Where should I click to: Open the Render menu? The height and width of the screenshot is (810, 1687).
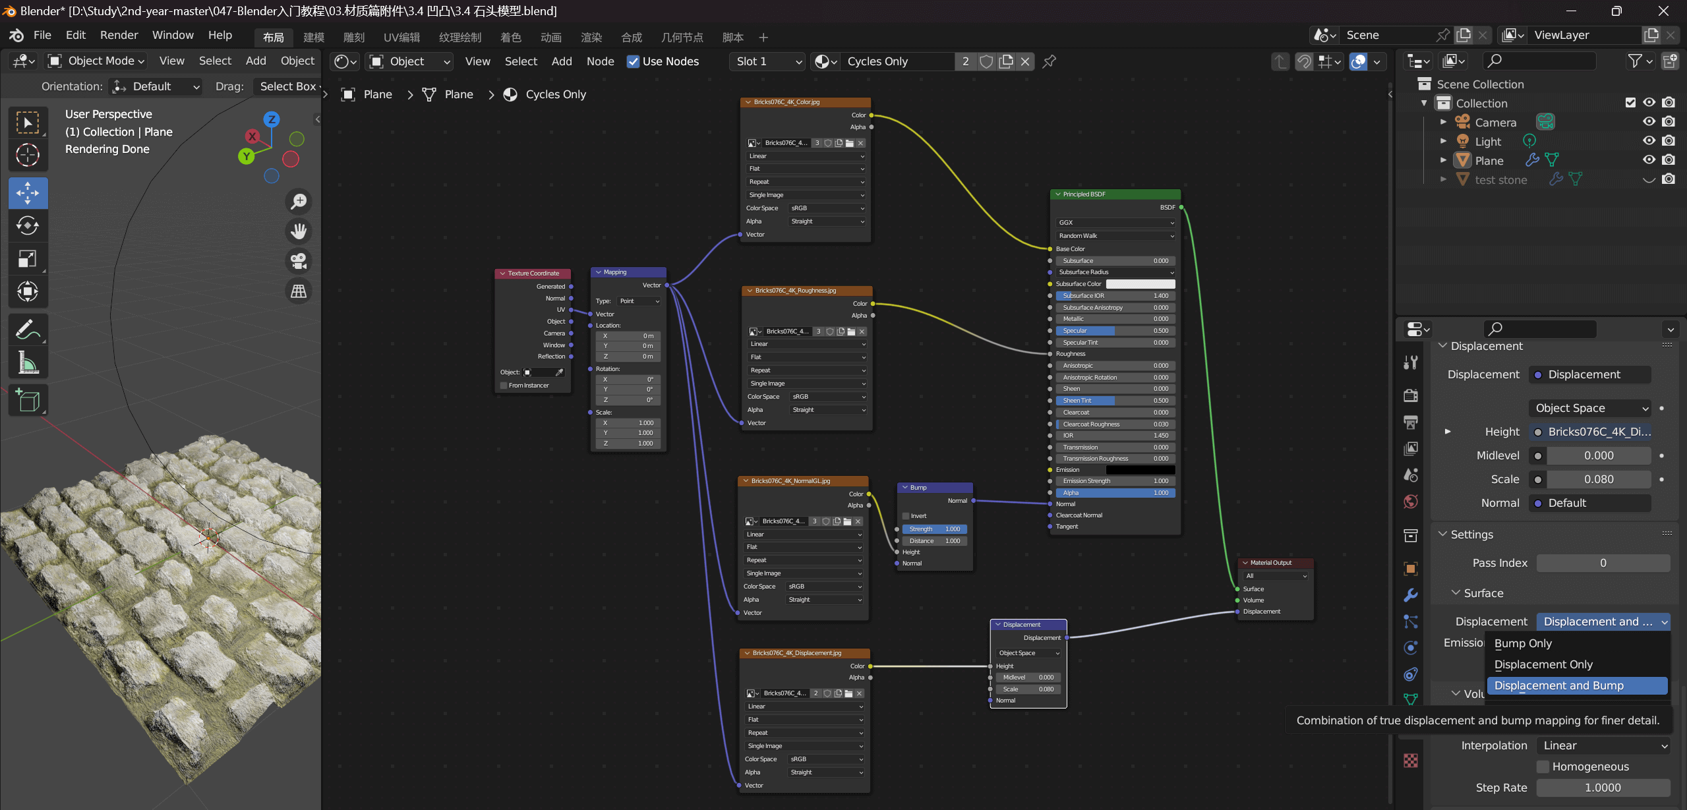pyautogui.click(x=119, y=35)
